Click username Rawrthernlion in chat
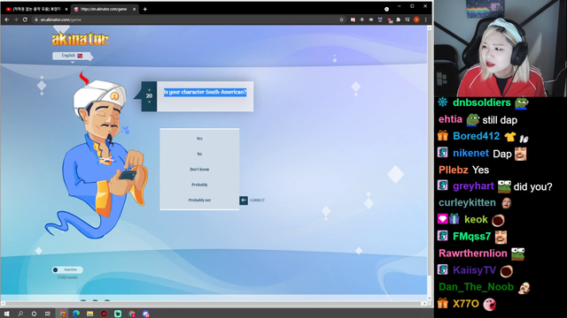This screenshot has width=567, height=318. point(473,254)
